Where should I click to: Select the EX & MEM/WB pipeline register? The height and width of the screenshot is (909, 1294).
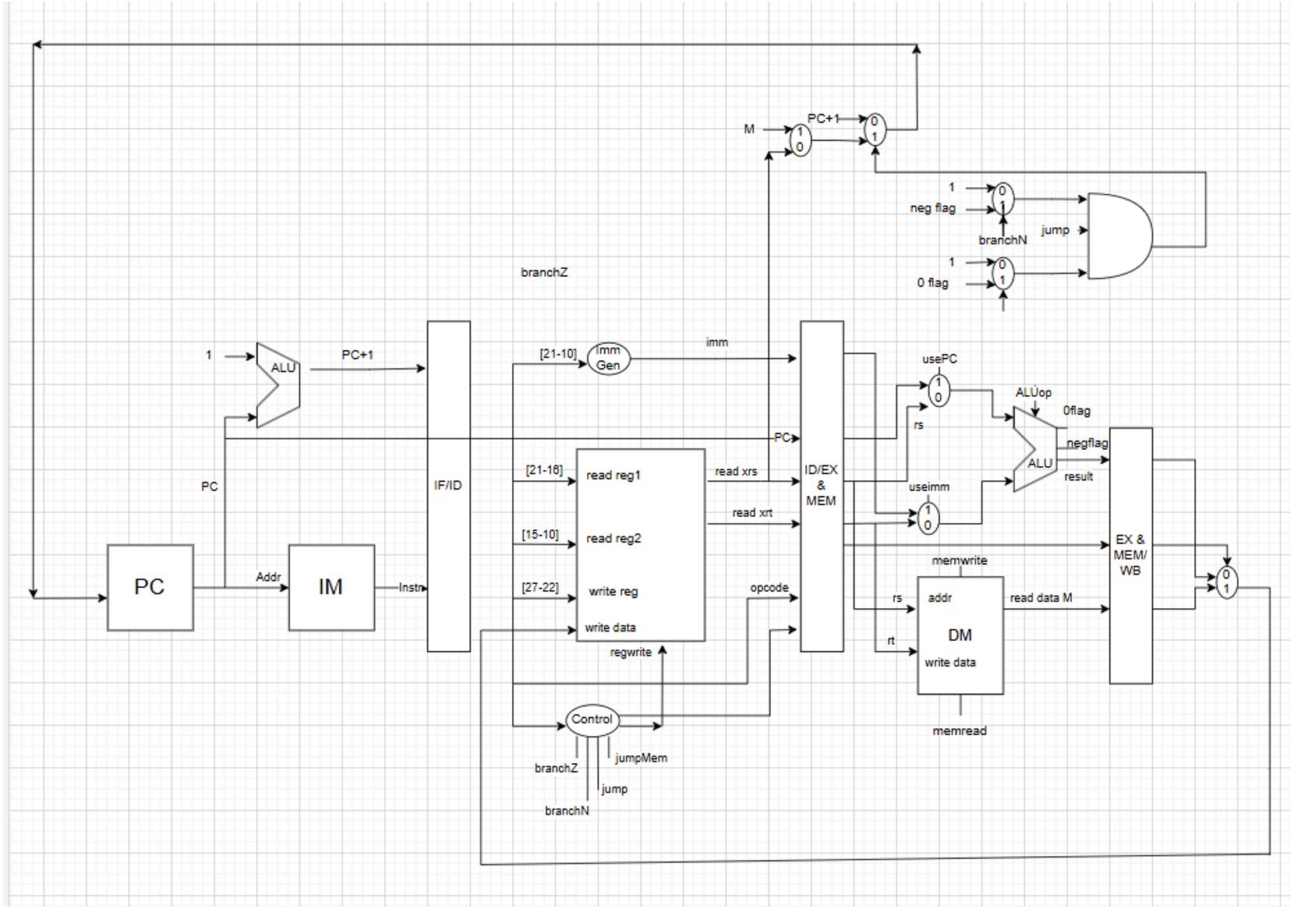click(x=1130, y=555)
